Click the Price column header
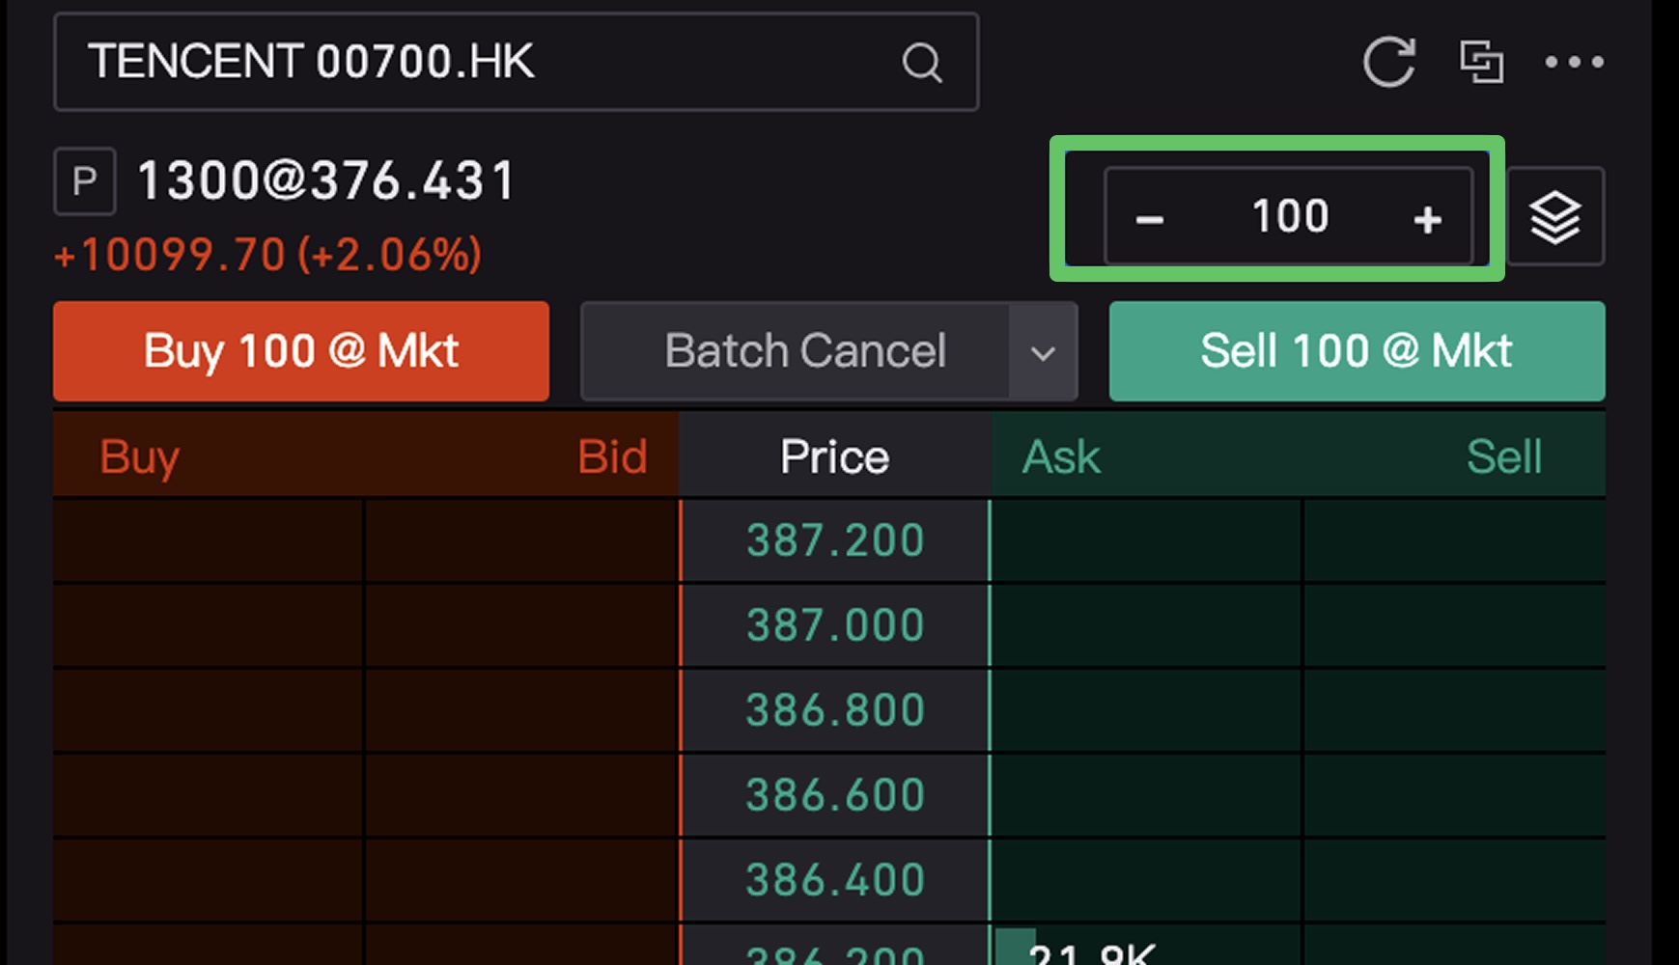This screenshot has width=1679, height=965. (835, 456)
